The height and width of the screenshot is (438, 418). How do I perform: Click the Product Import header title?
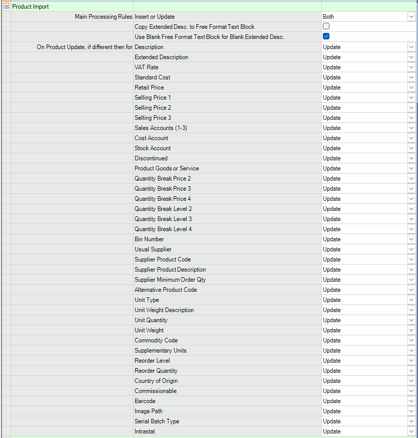coord(30,7)
